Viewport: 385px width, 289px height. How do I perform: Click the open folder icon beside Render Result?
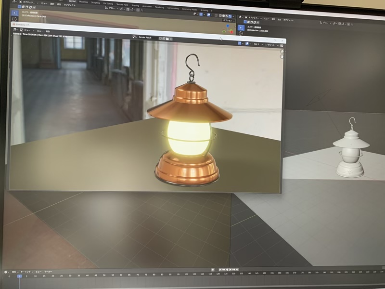pyautogui.click(x=167, y=38)
